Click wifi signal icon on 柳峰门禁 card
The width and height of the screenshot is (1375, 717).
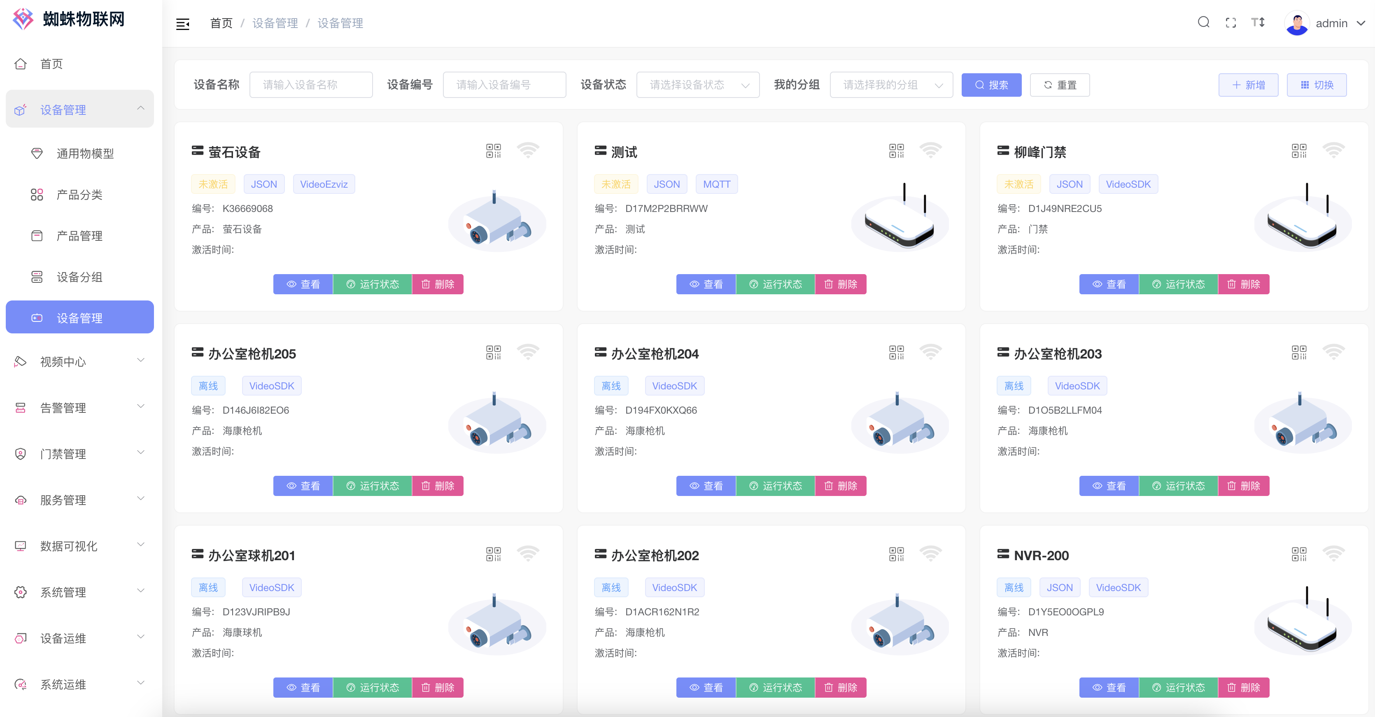tap(1334, 151)
